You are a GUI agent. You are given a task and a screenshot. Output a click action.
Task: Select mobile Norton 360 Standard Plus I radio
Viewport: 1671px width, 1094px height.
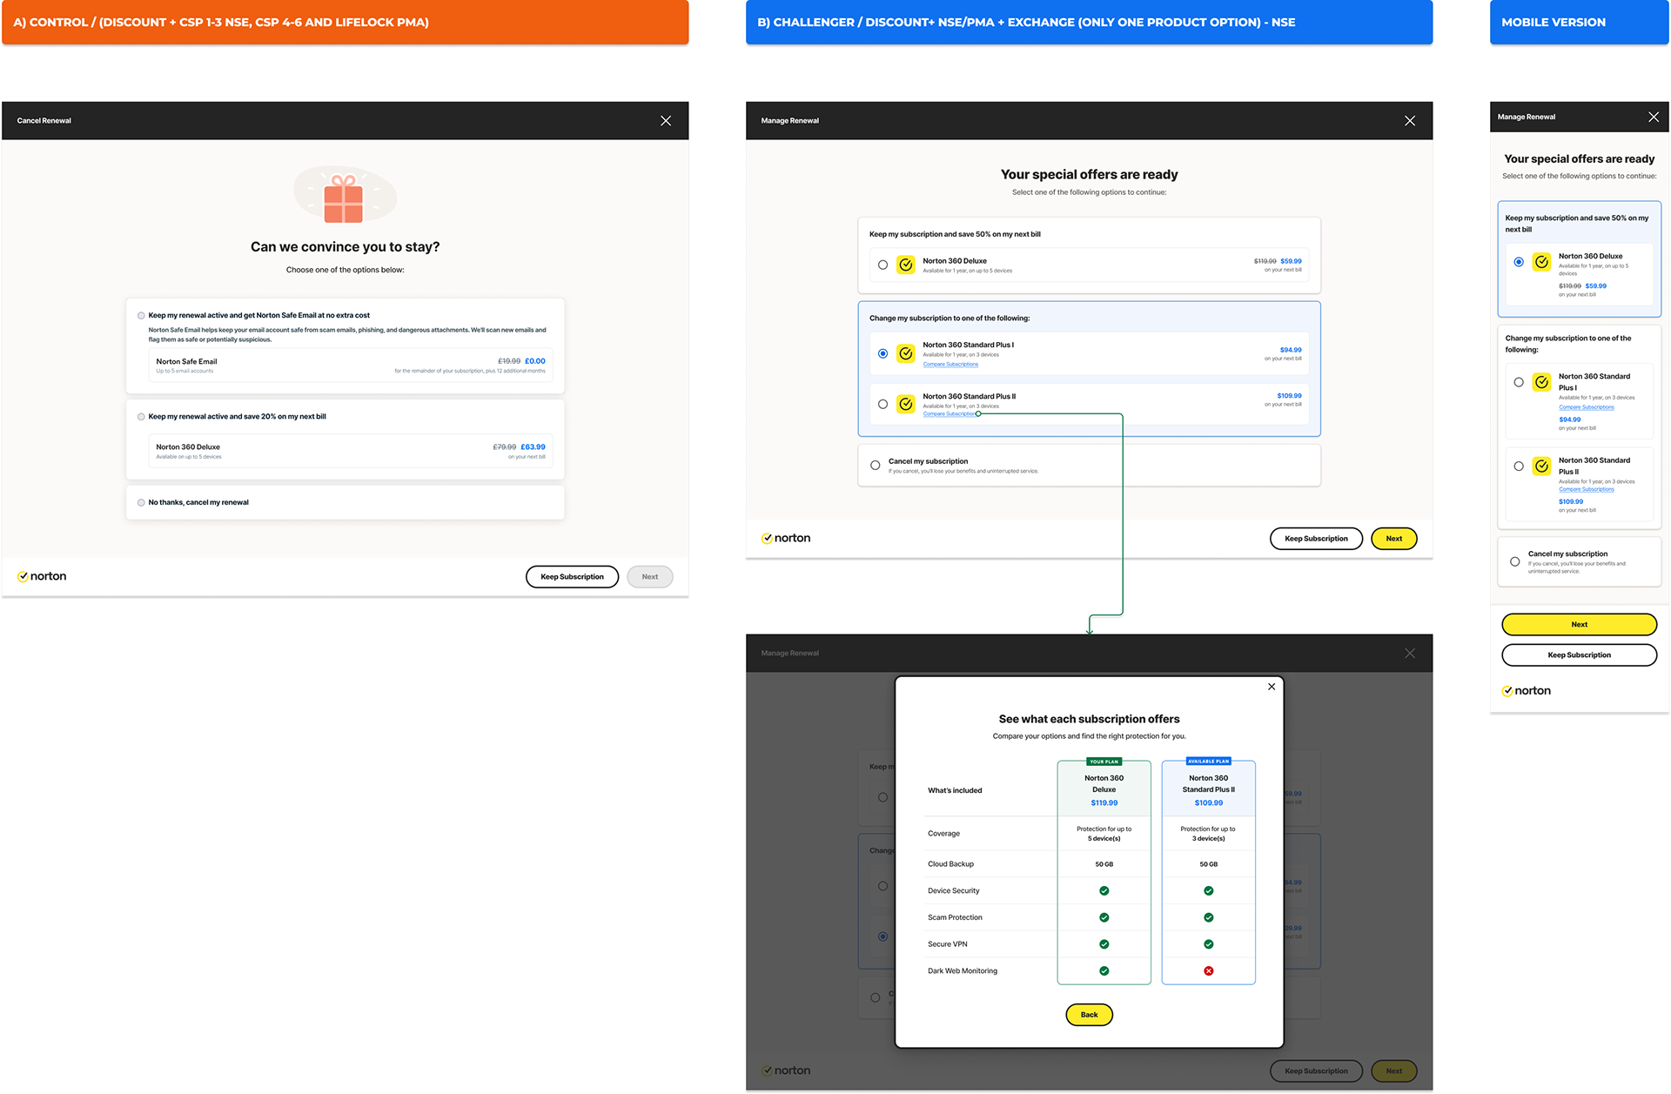pyautogui.click(x=1519, y=382)
